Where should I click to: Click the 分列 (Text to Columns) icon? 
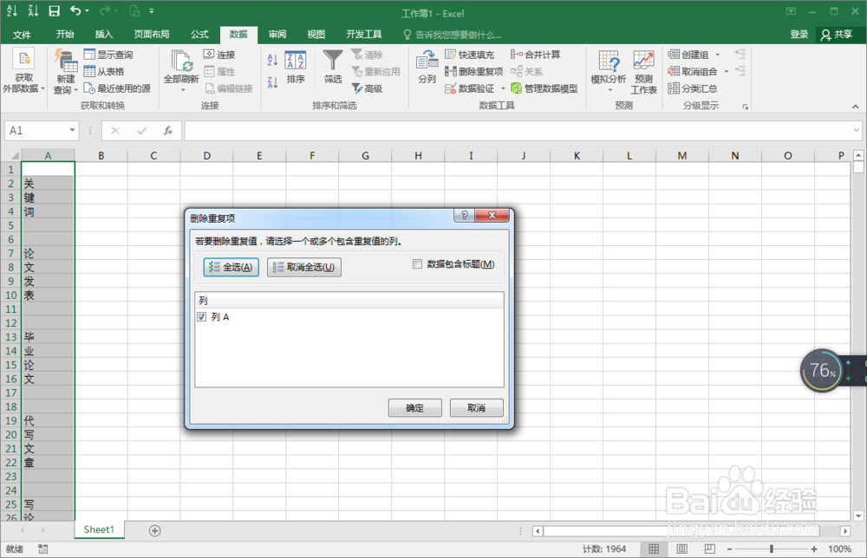pos(427,68)
